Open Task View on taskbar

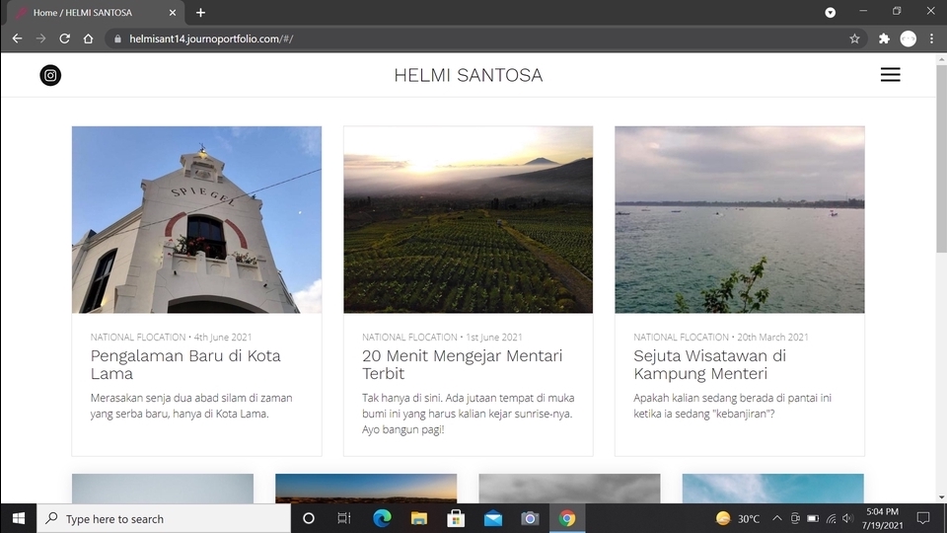[343, 518]
